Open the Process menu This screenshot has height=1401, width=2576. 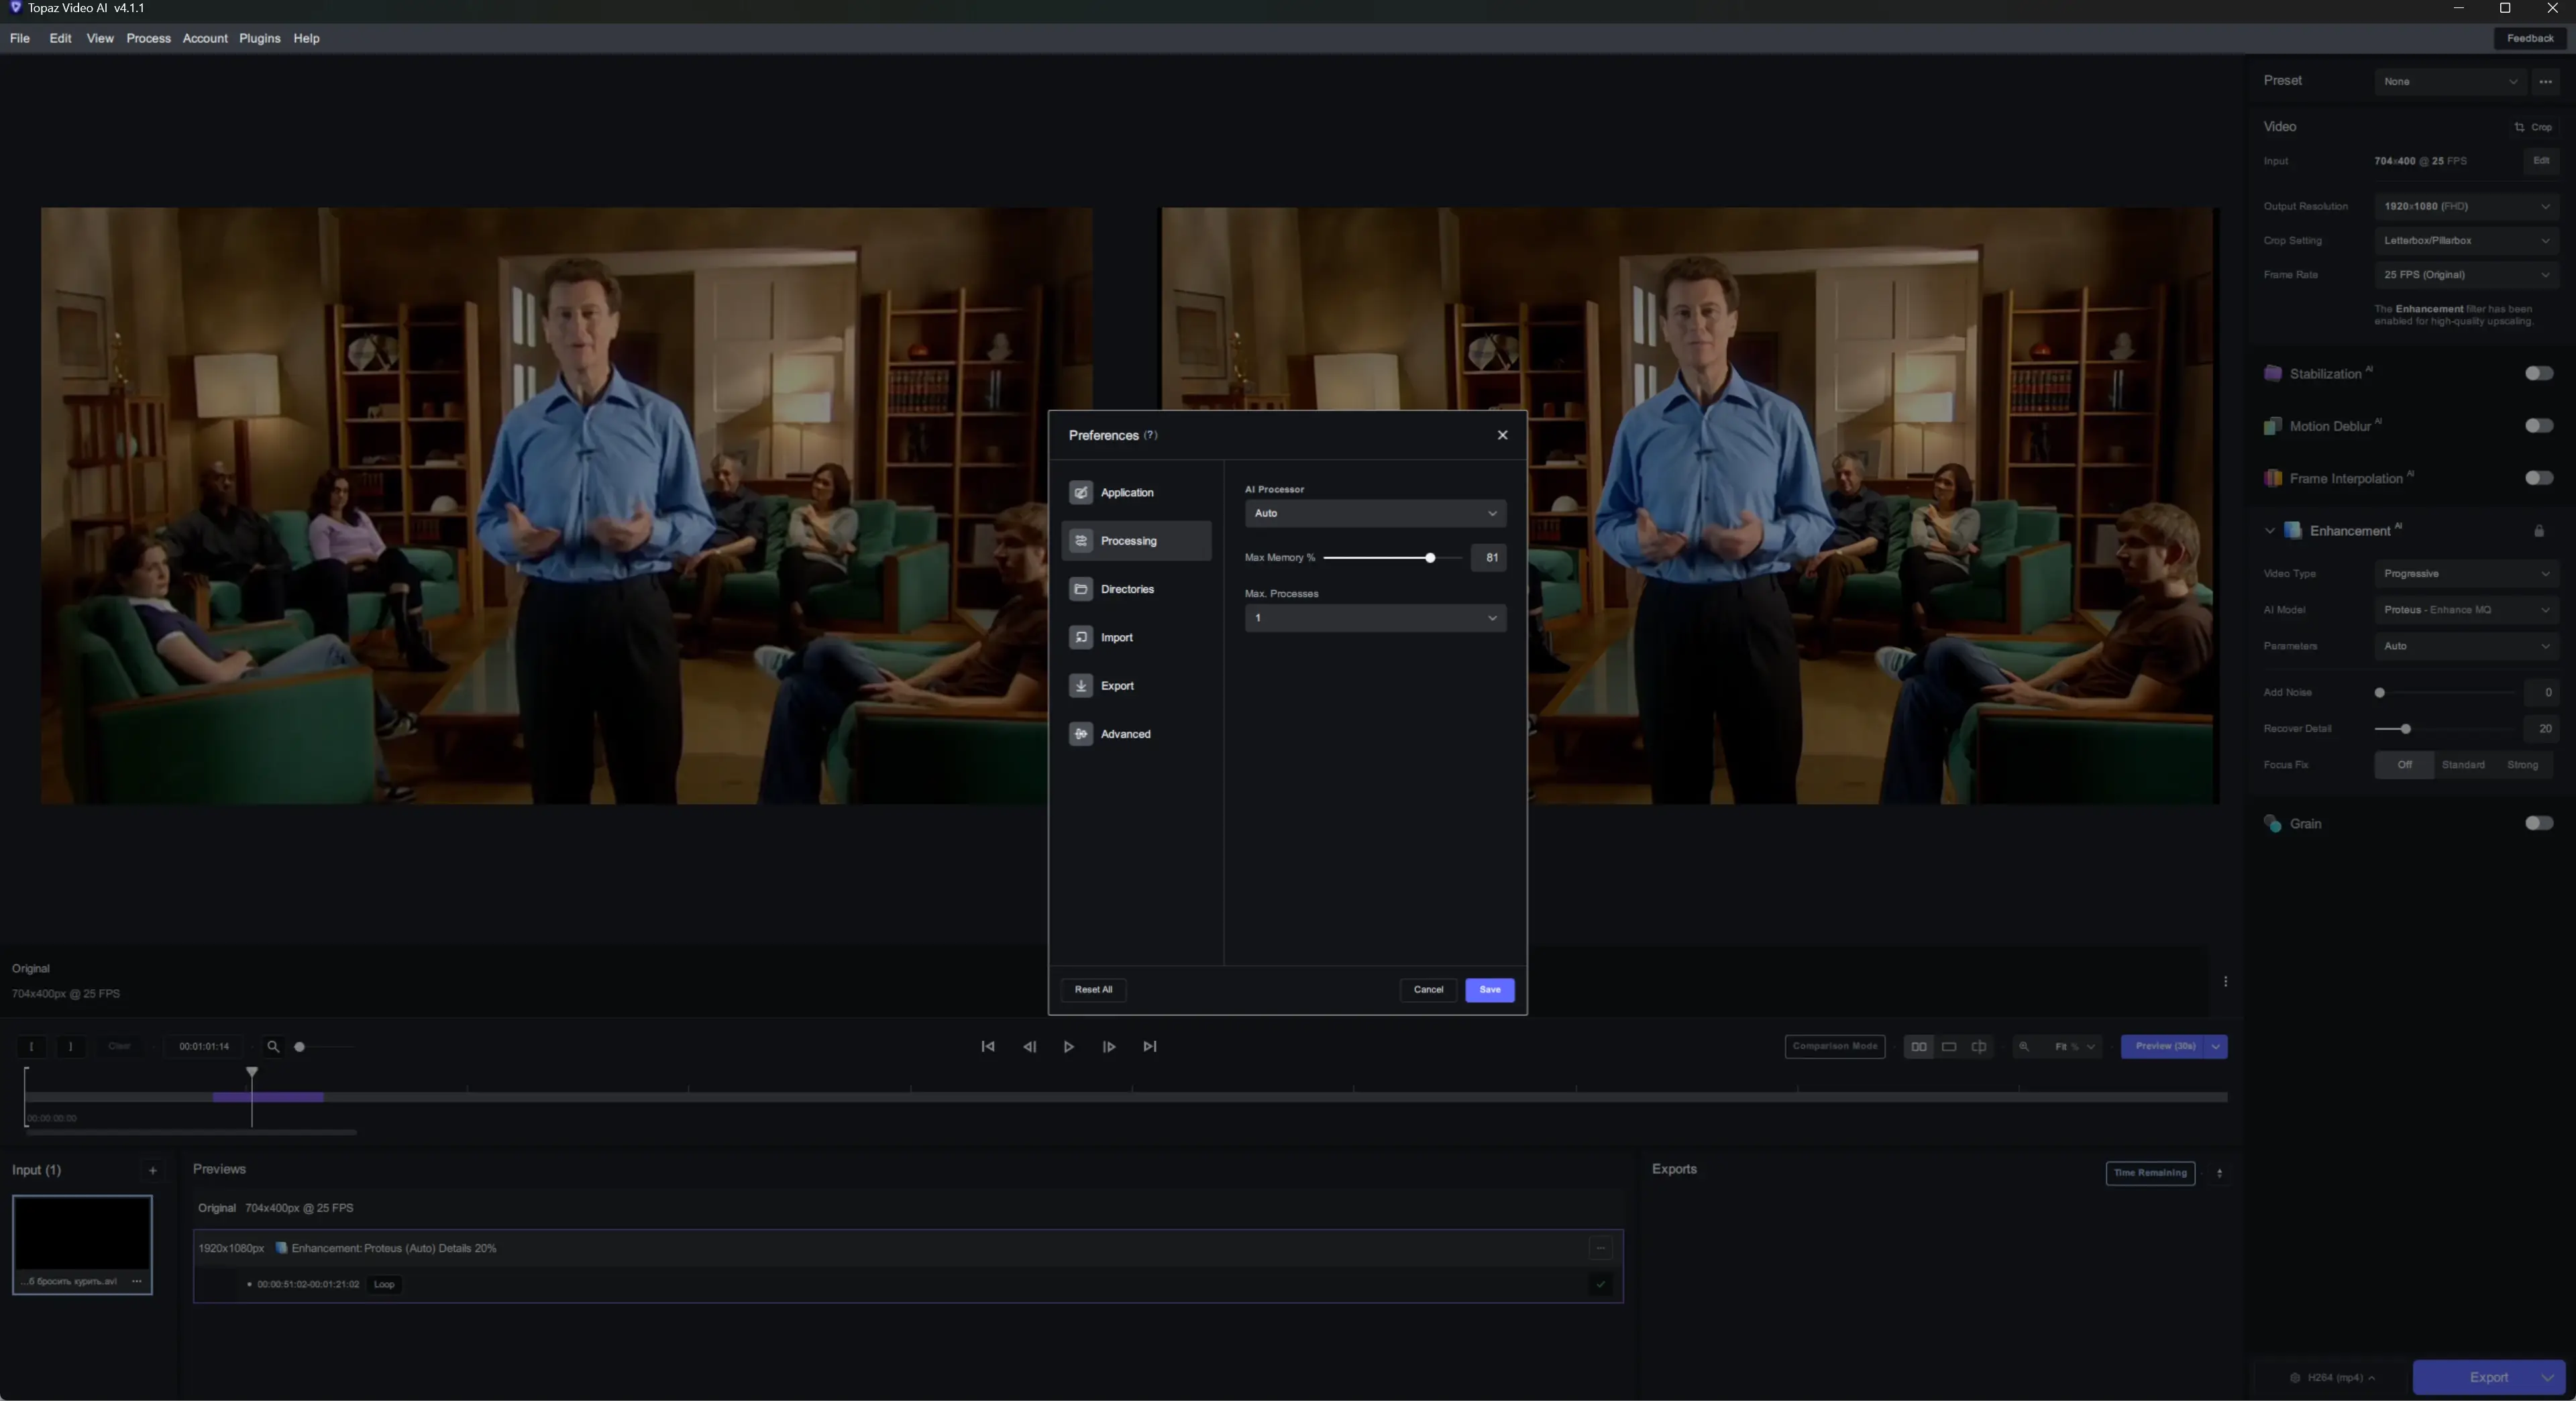tap(148, 38)
